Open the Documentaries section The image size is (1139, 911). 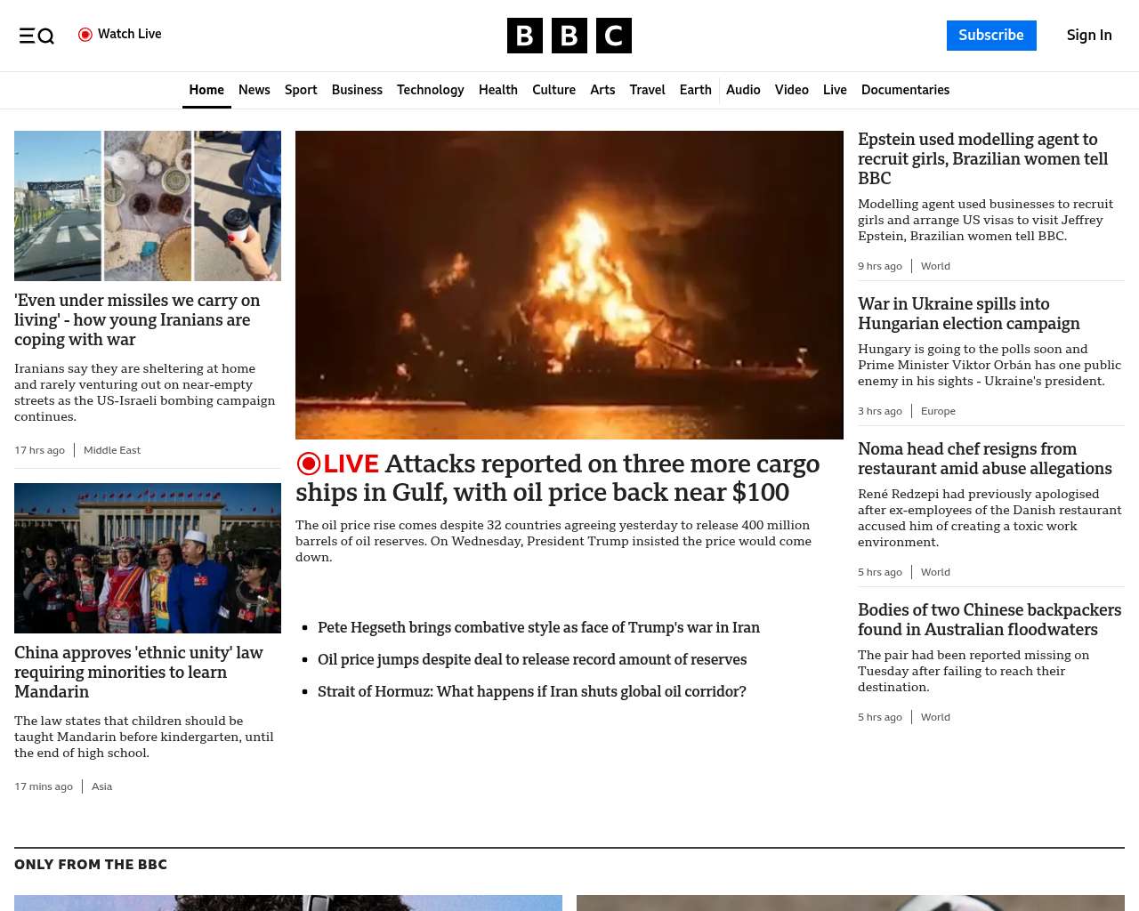pos(905,90)
